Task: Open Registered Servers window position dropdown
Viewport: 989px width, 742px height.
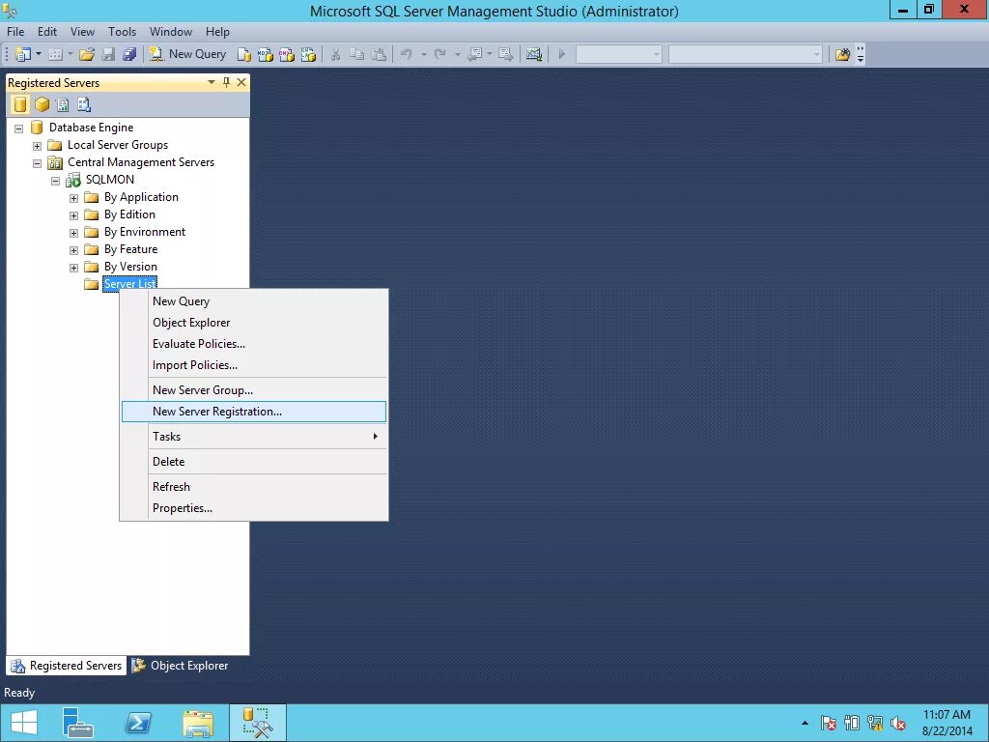Action: (x=212, y=83)
